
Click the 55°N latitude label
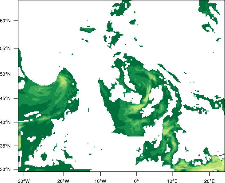point(5,48)
